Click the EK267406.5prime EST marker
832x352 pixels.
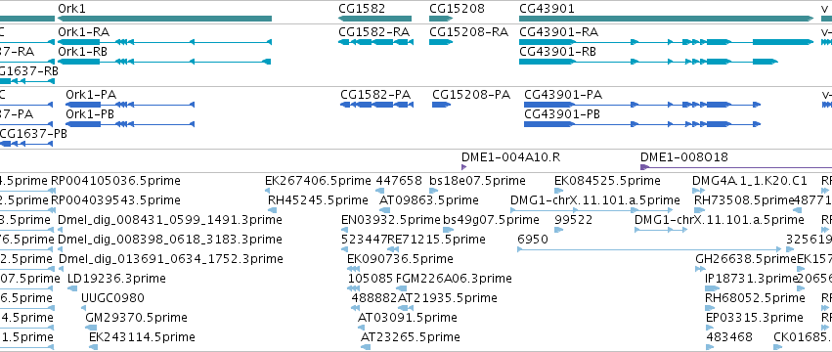tap(269, 191)
